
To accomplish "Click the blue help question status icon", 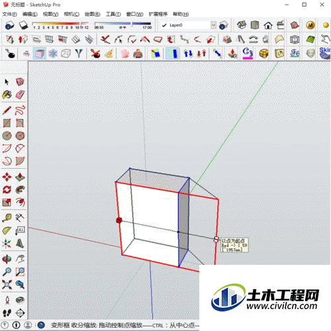I will (41, 325).
